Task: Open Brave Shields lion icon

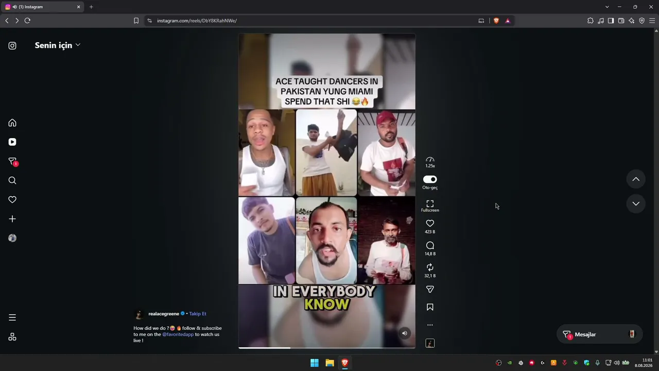Action: click(496, 21)
